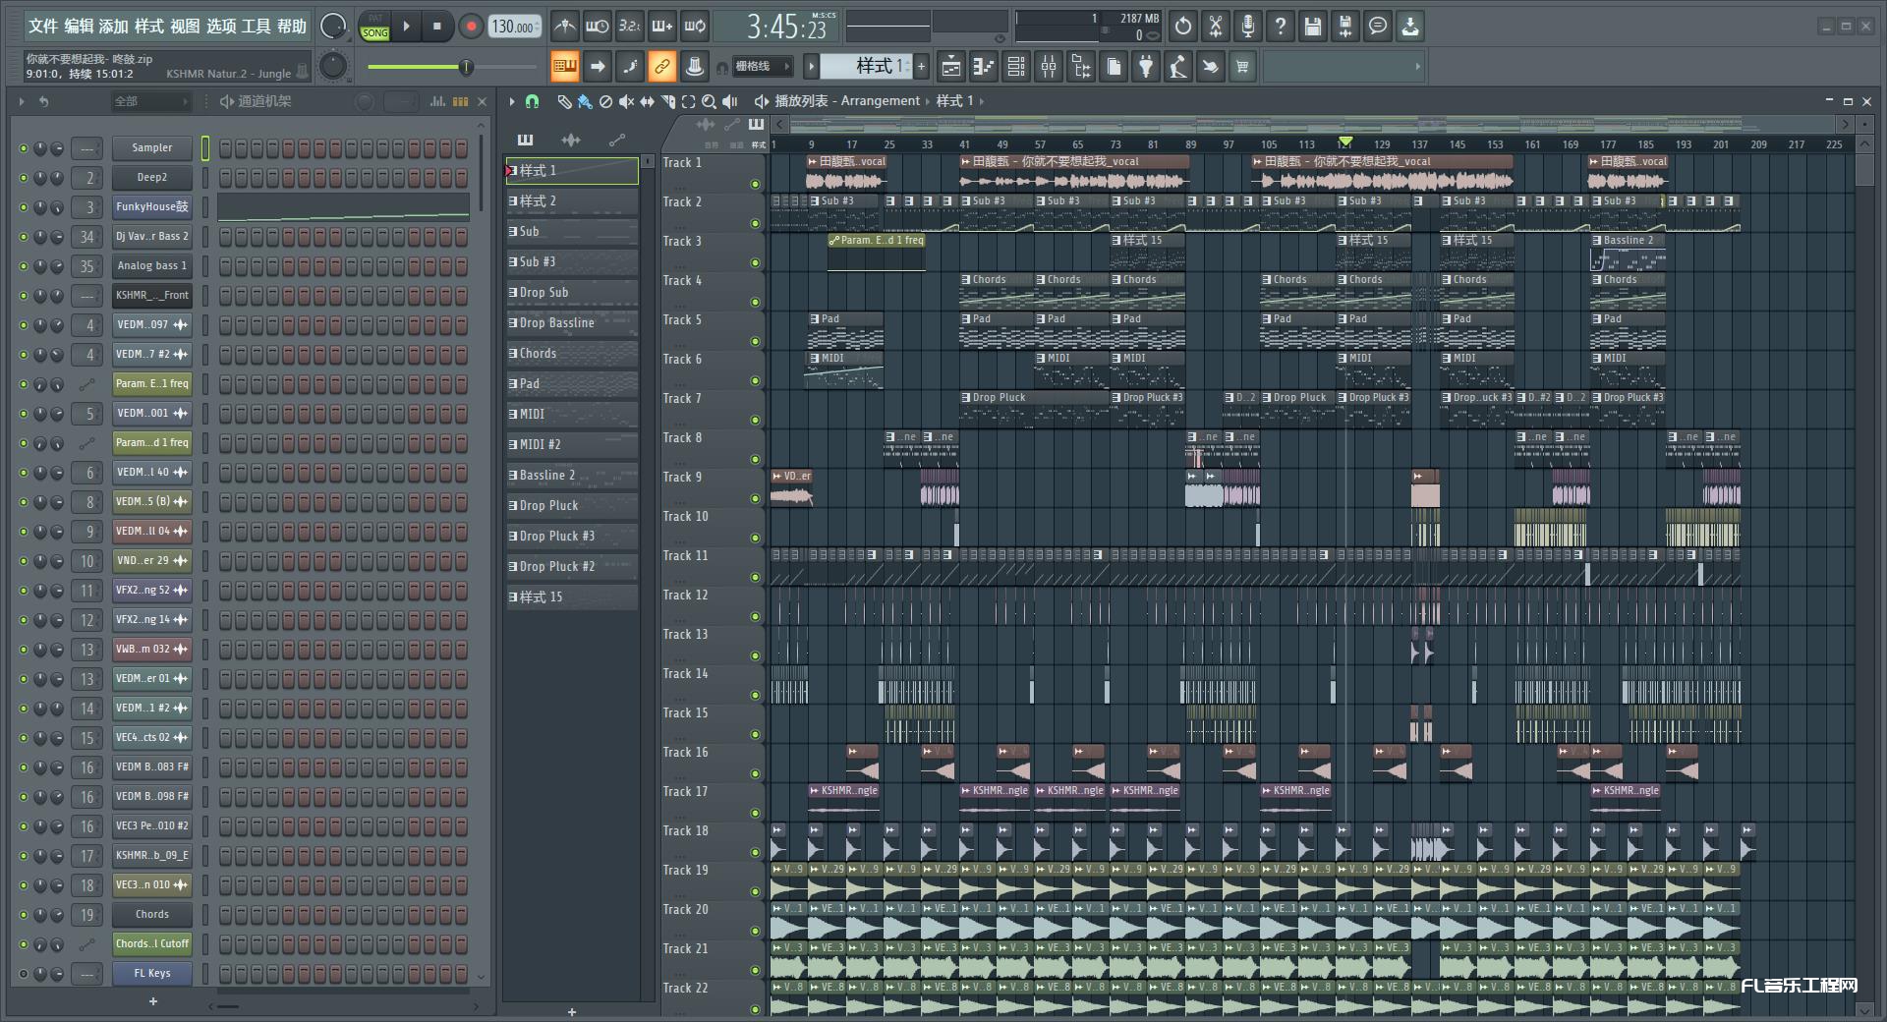
Task: Click the save project disk icon
Action: coord(1313,27)
